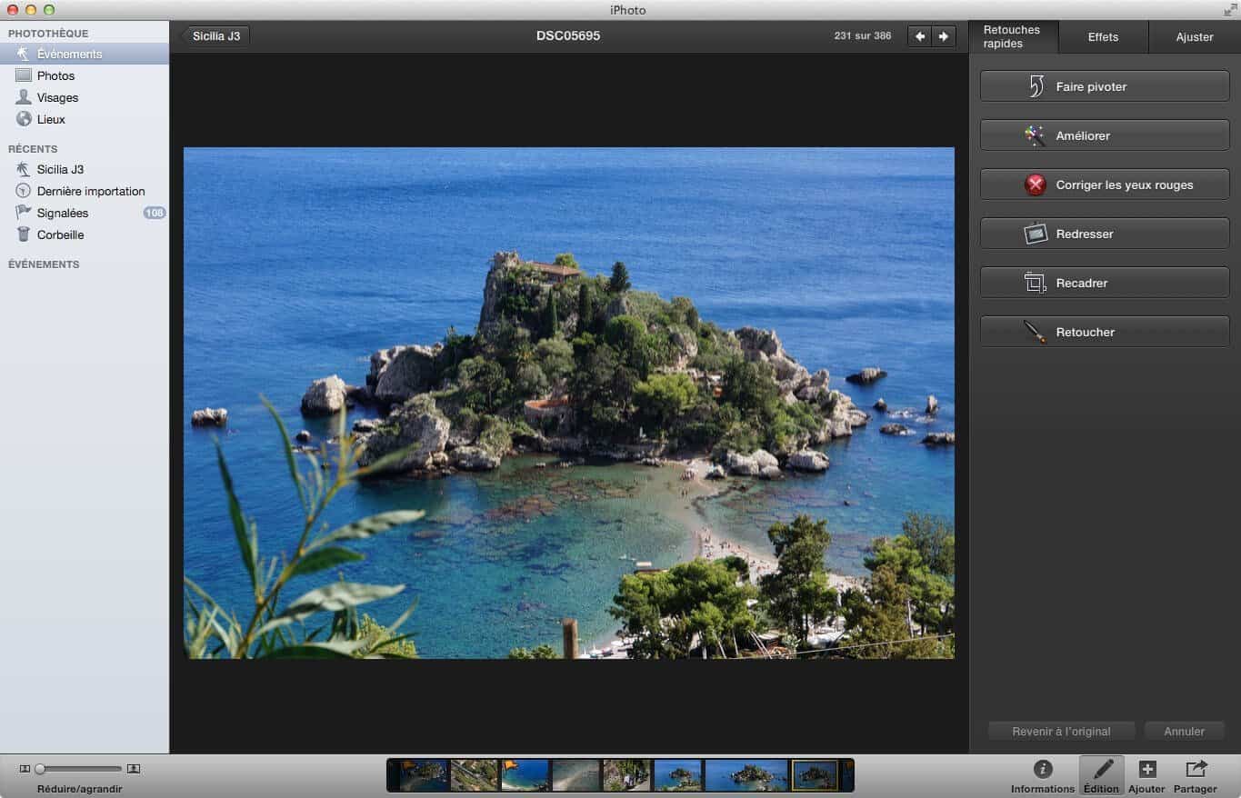Select the first thumbnail in the filmstrip
The height and width of the screenshot is (798, 1241).
click(x=425, y=775)
